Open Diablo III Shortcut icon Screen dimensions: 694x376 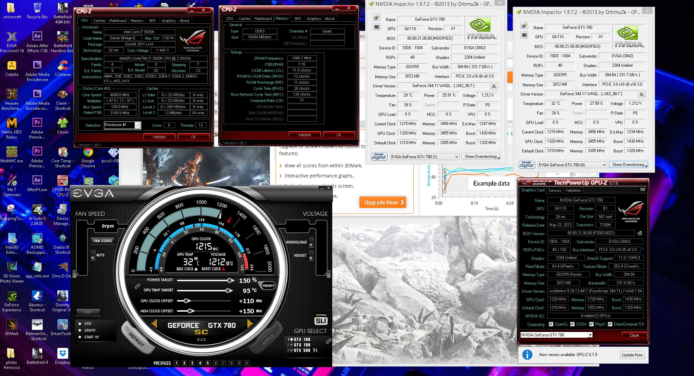click(x=62, y=244)
